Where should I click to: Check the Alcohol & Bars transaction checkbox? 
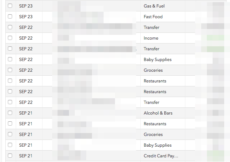tap(10, 113)
